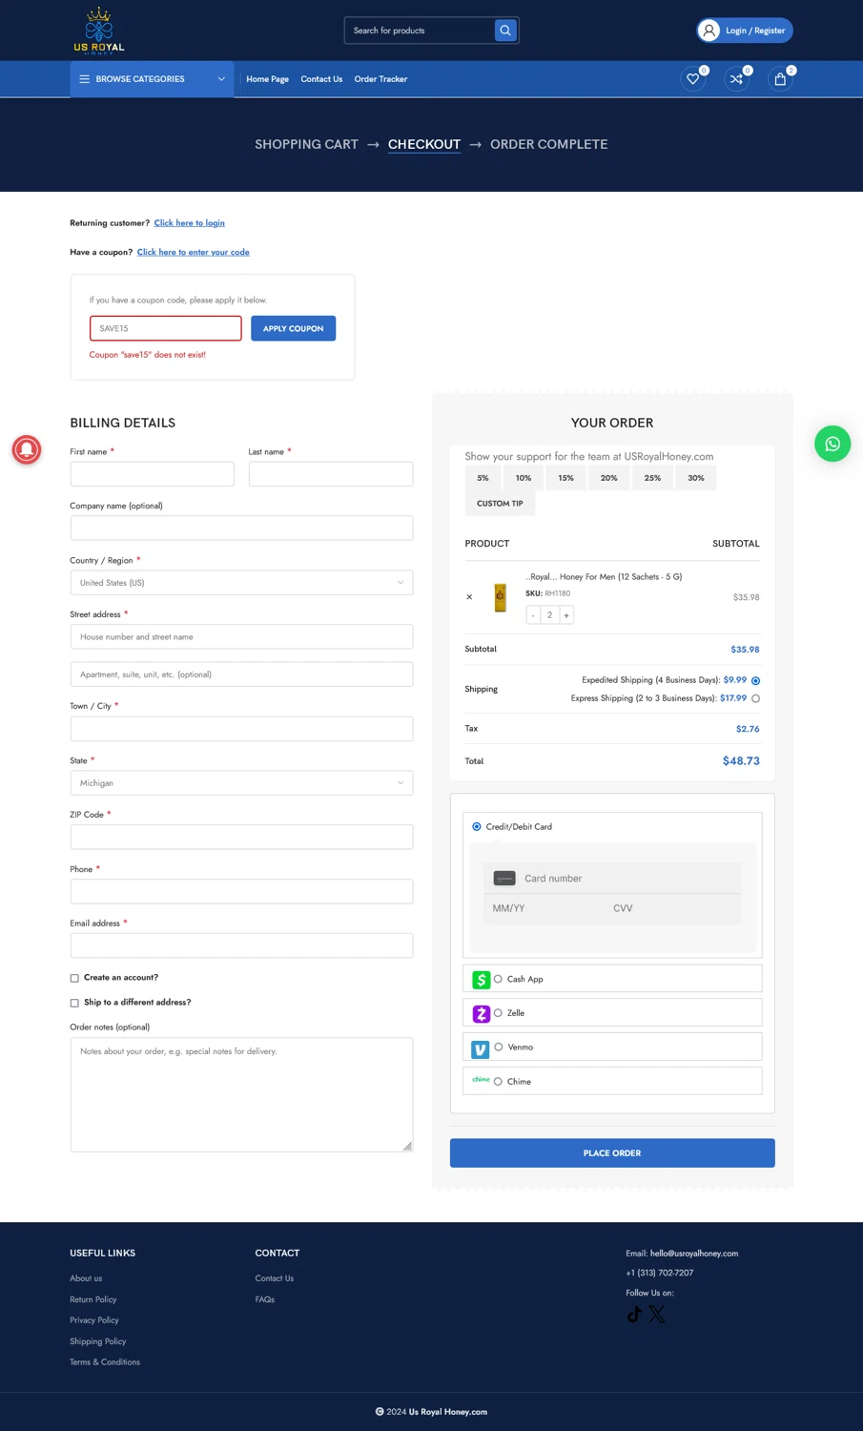Select Venmo payment radio

pyautogui.click(x=498, y=1047)
